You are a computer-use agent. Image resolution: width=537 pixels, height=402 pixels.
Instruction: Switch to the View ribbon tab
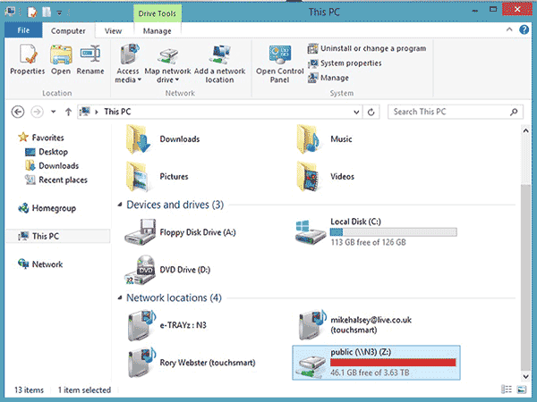[x=113, y=30]
